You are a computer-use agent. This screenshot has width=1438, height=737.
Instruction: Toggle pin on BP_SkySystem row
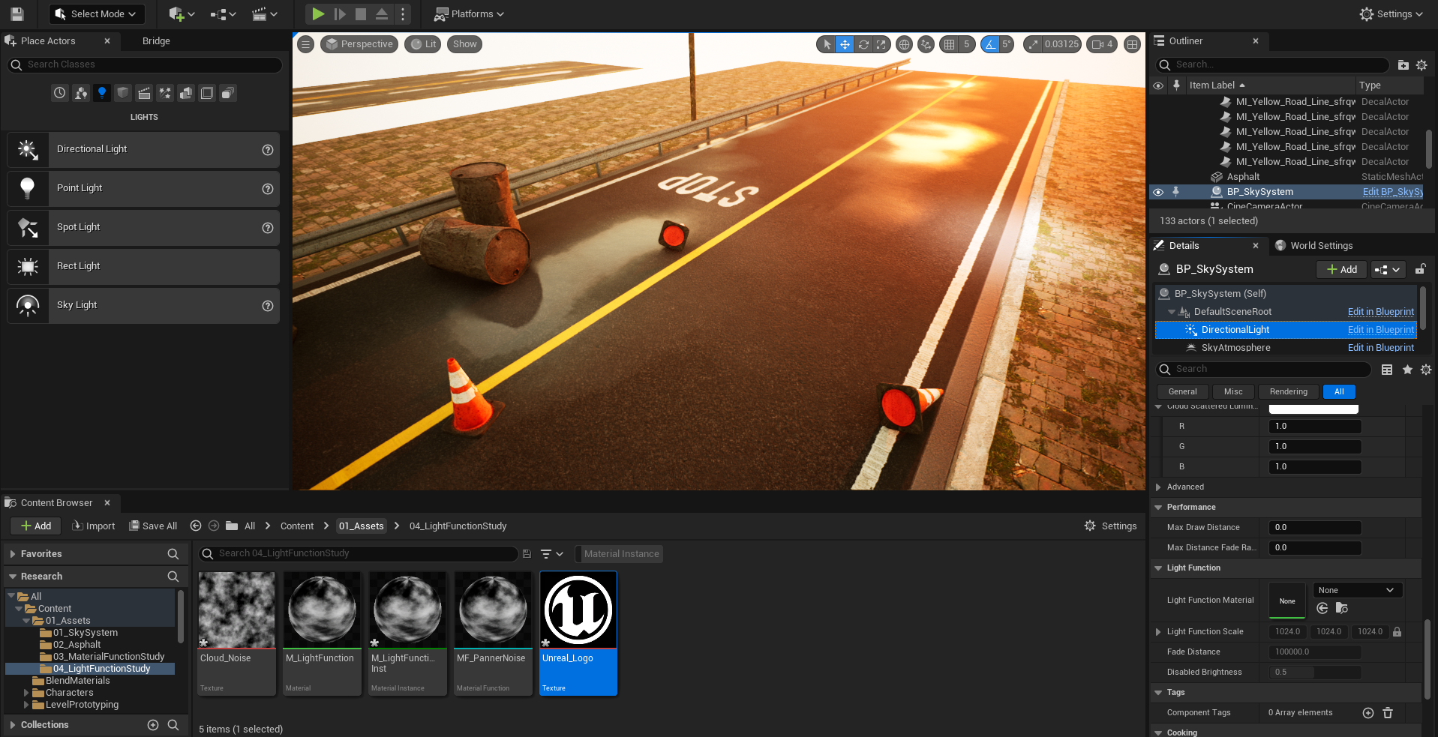coord(1176,192)
